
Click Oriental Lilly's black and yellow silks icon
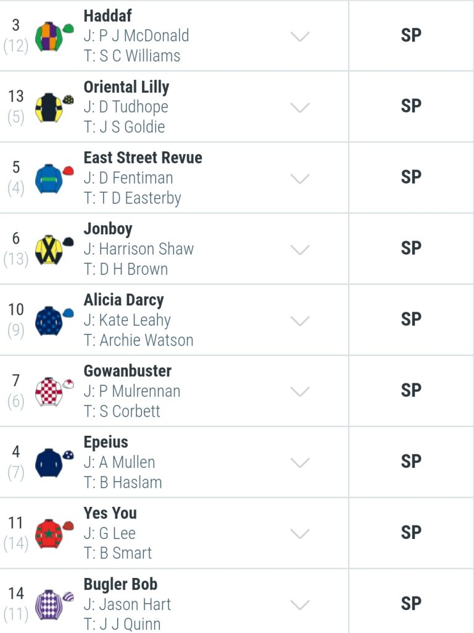click(54, 106)
